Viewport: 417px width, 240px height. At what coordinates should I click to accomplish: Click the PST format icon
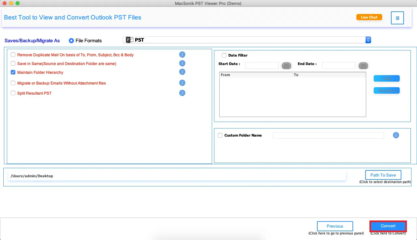click(130, 40)
